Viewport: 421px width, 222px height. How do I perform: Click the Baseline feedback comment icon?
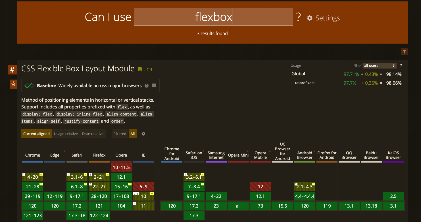pyautogui.click(x=154, y=86)
